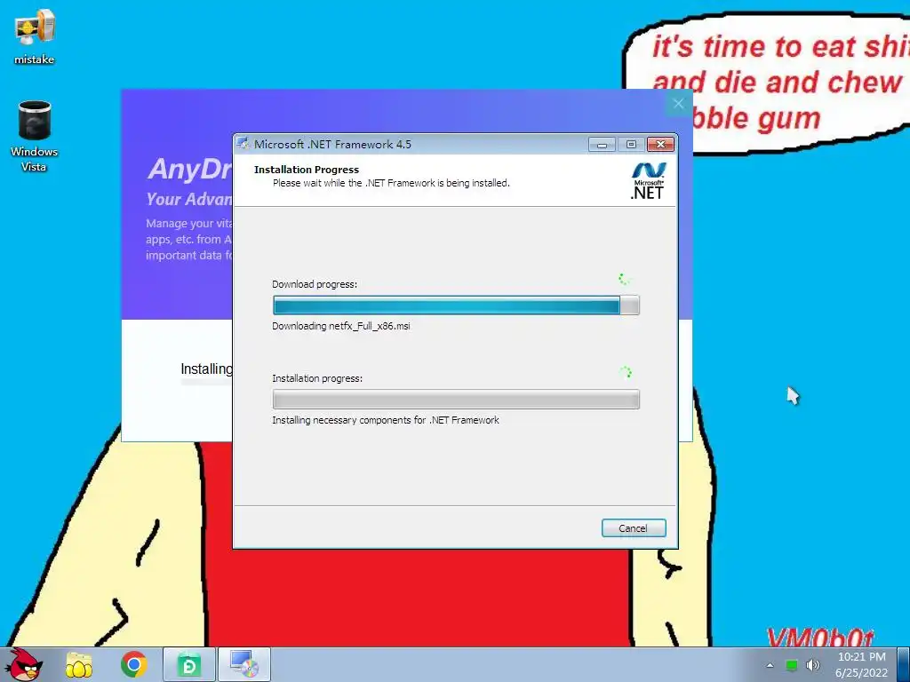Click the Download progress bar

tap(456, 305)
